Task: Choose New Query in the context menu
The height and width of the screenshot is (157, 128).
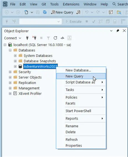Action: coord(81,76)
